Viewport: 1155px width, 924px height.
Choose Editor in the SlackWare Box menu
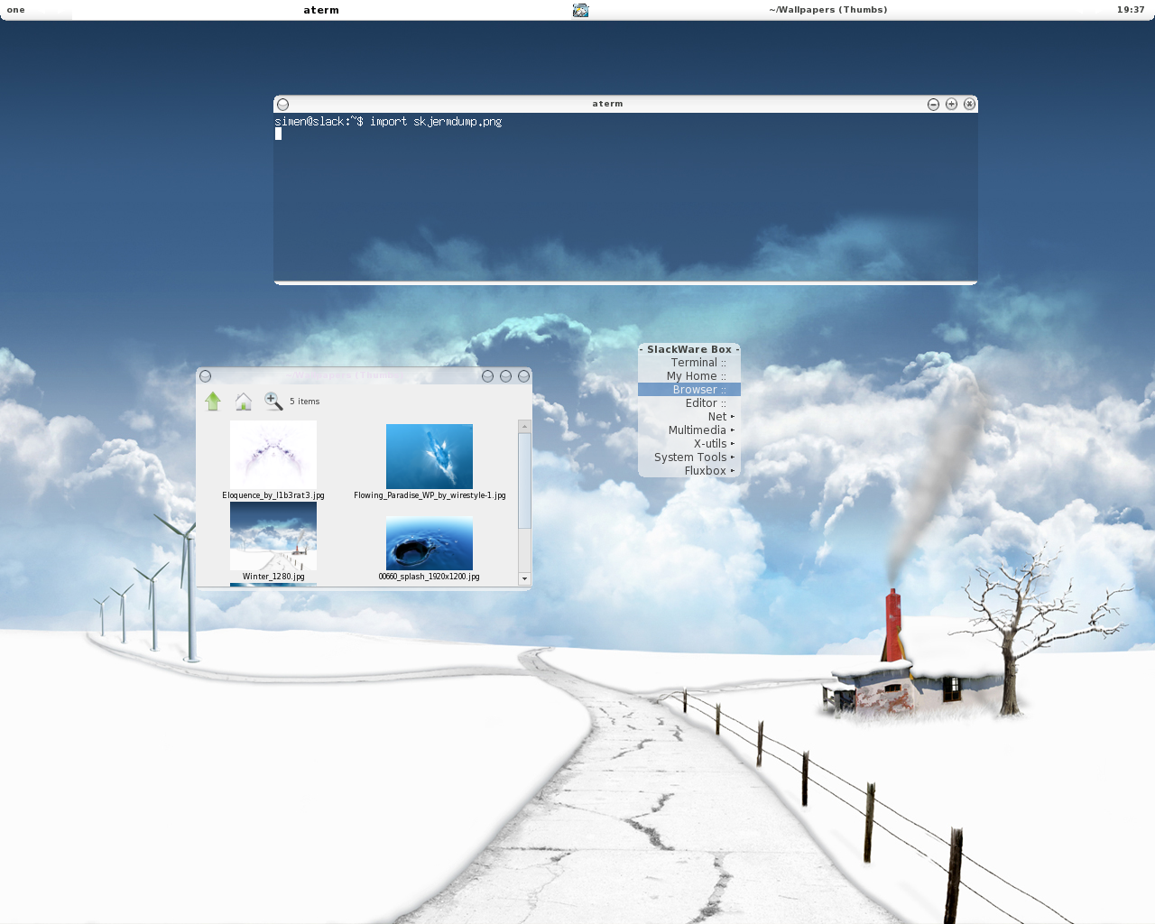point(689,403)
